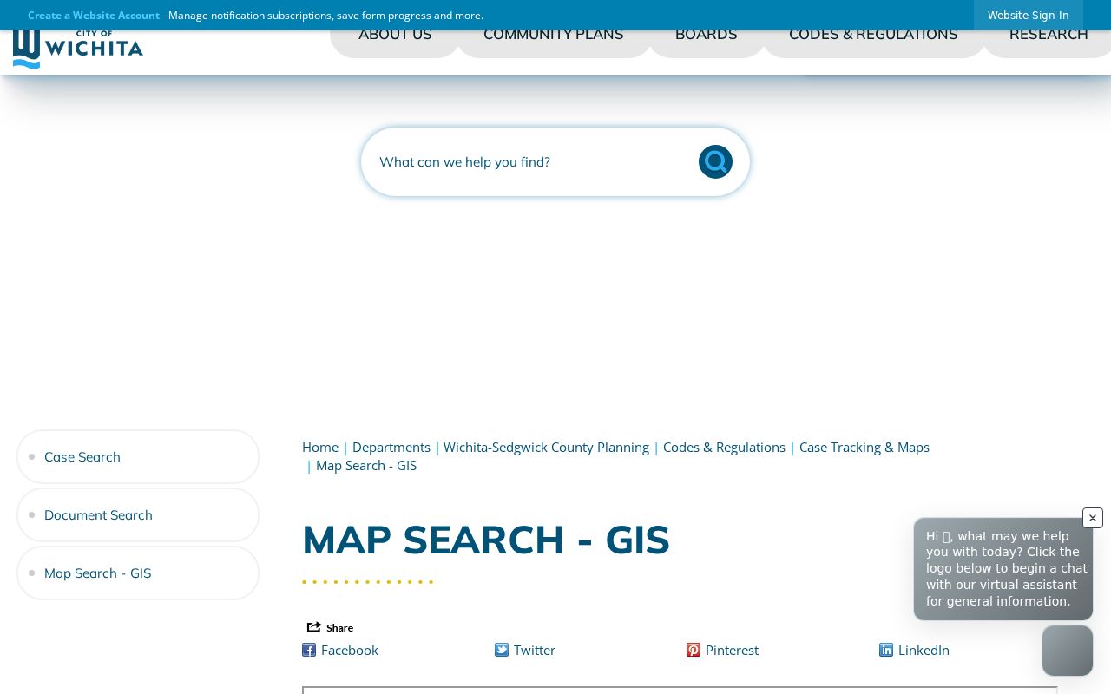The image size is (1111, 694).
Task: Click Create a Website Account link
Action: coord(94,15)
